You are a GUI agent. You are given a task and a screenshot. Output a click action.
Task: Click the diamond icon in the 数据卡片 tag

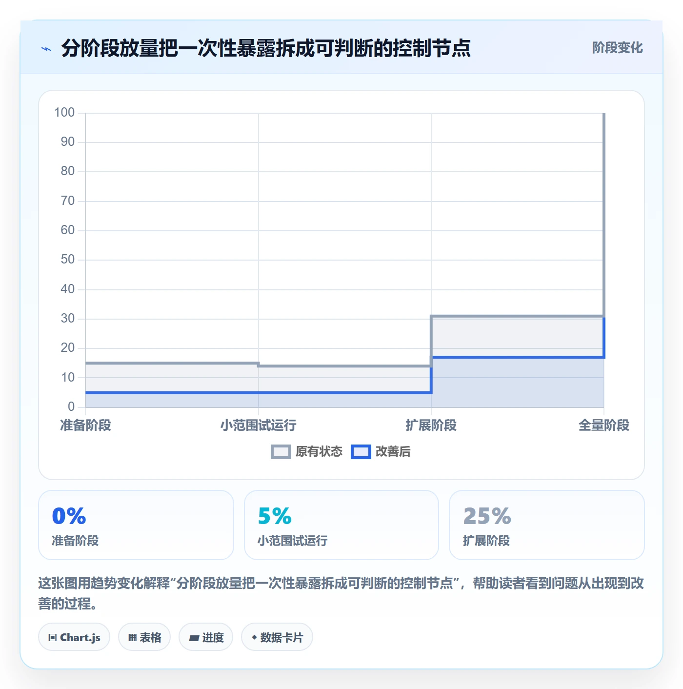[254, 637]
